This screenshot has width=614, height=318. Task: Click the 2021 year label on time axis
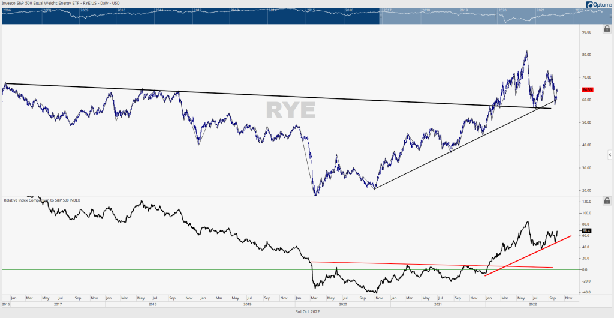438,304
